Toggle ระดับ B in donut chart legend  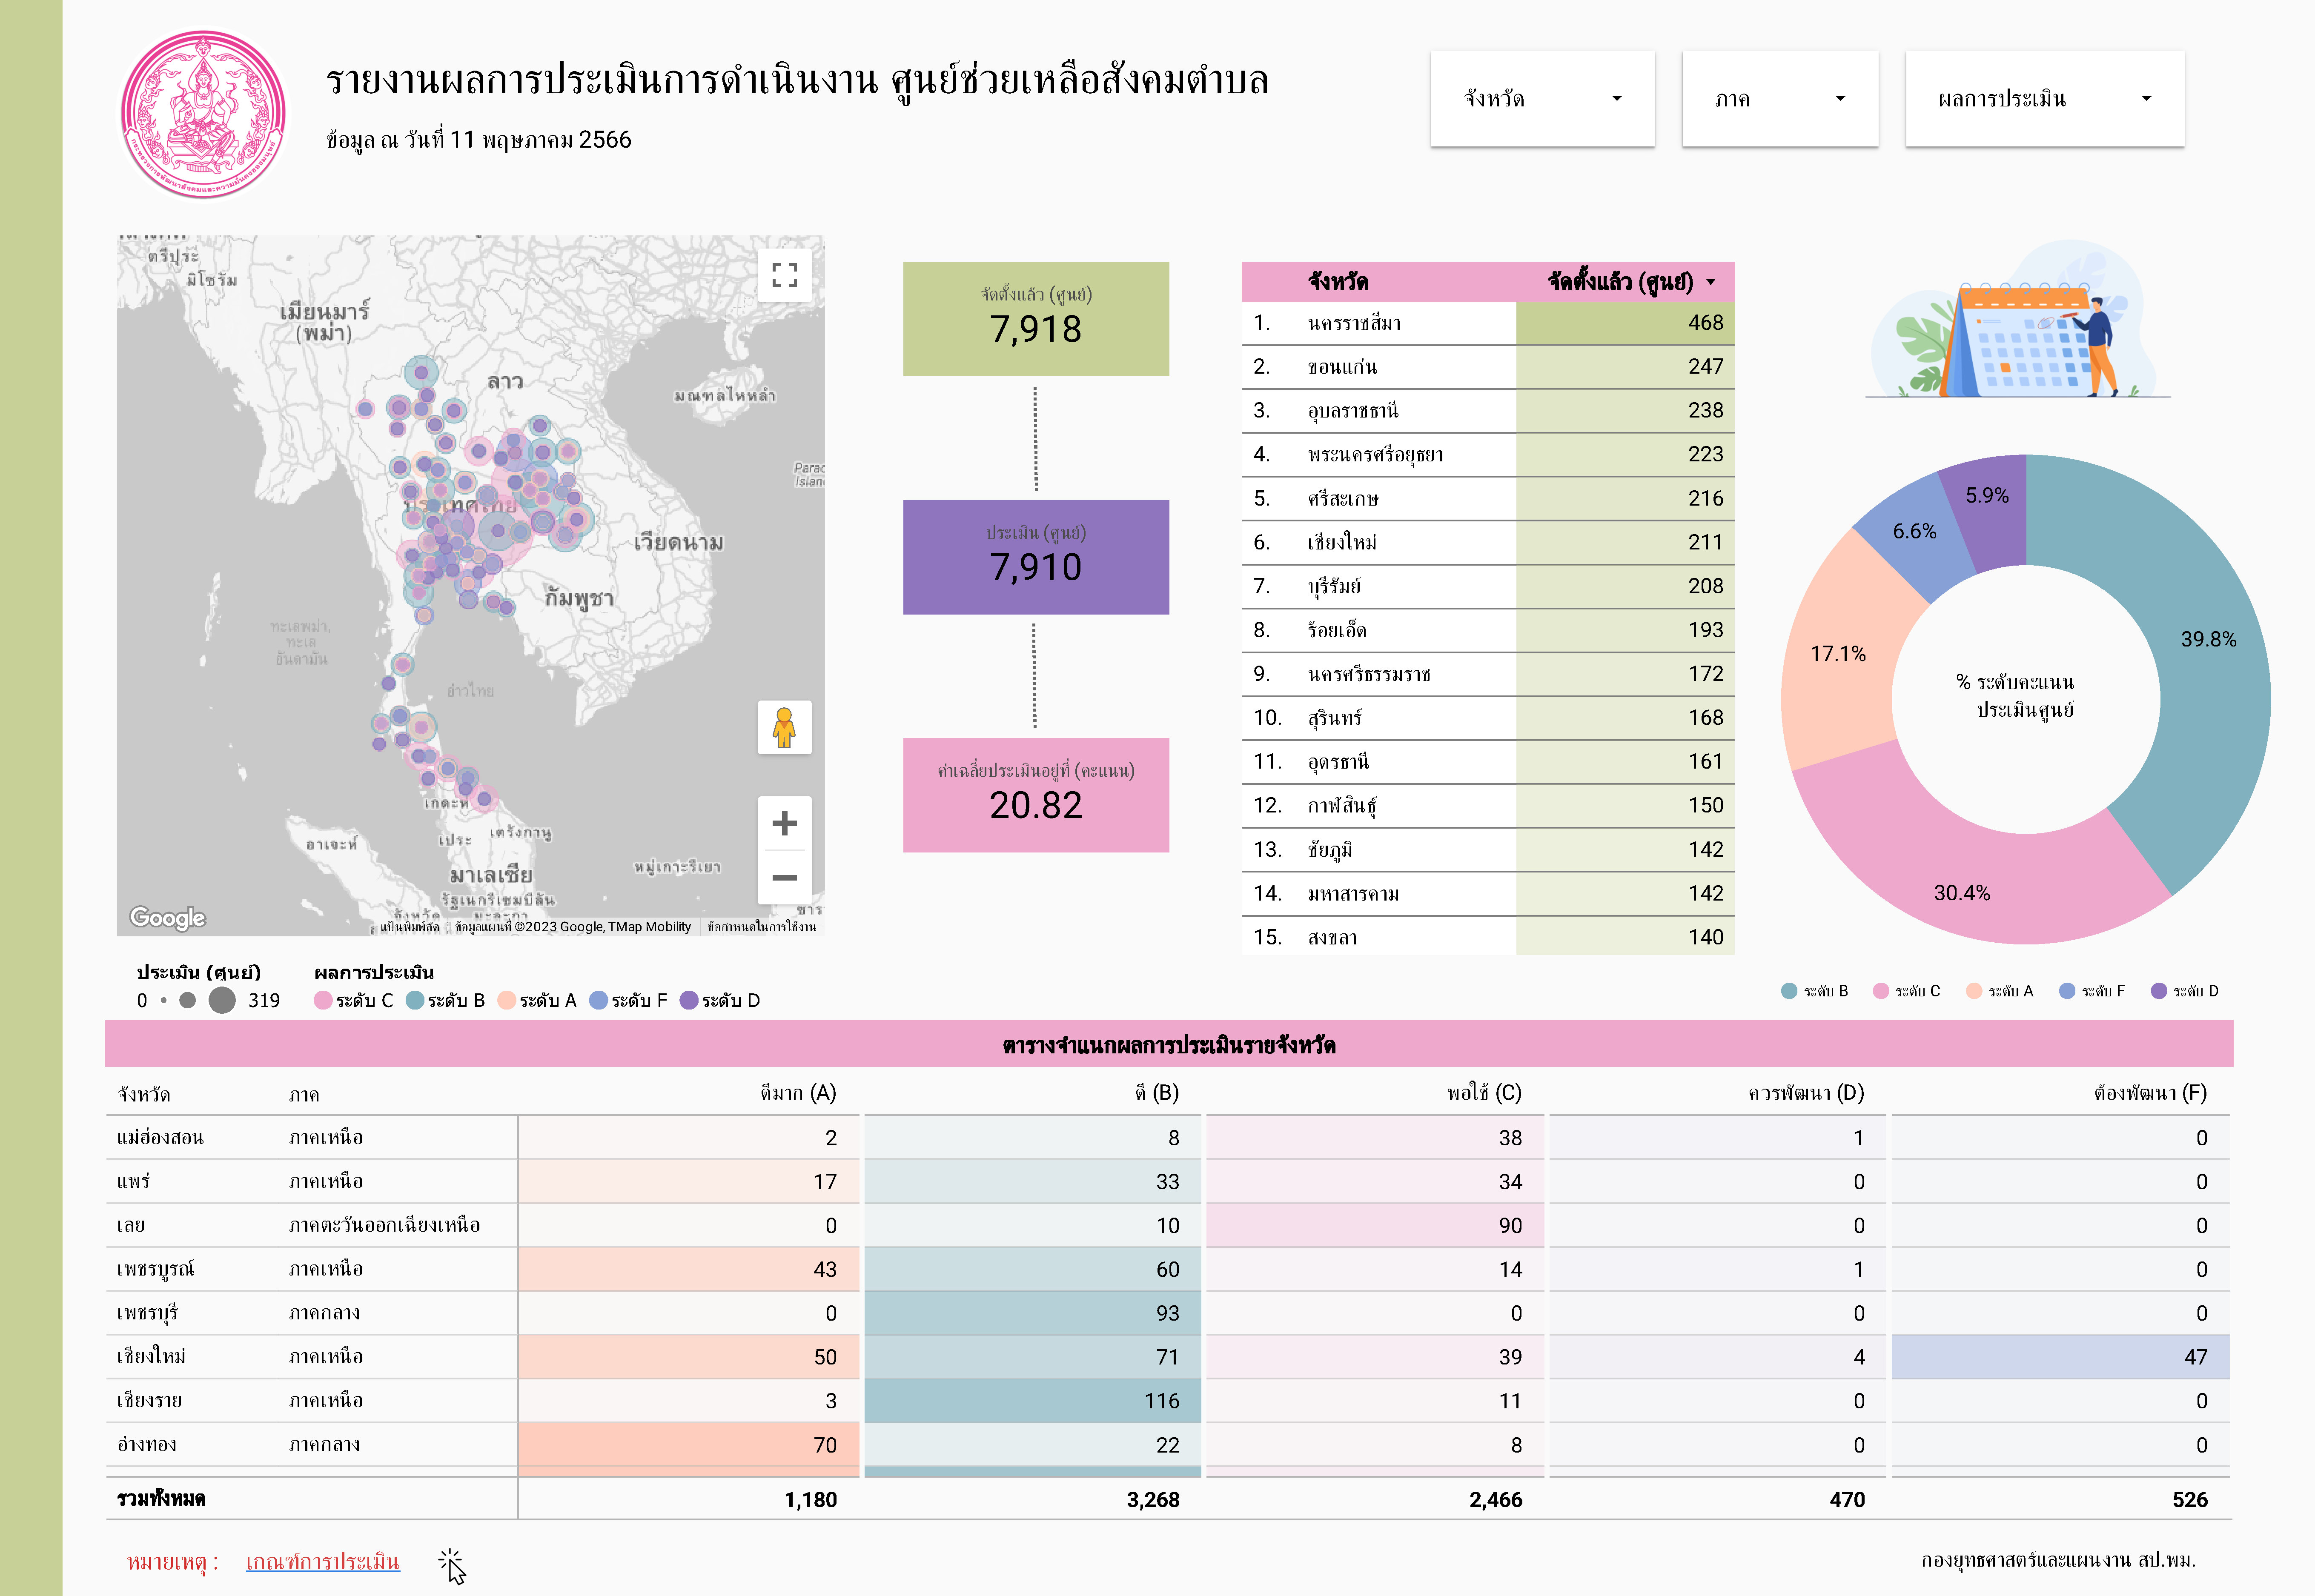click(1815, 991)
